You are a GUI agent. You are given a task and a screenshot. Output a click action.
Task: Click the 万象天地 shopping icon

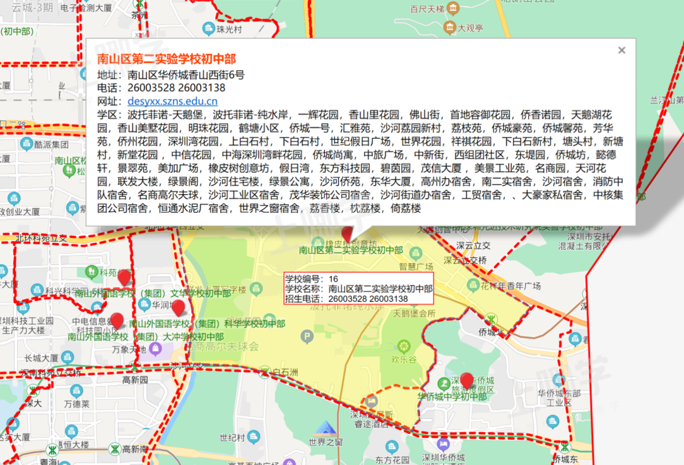coord(155,348)
